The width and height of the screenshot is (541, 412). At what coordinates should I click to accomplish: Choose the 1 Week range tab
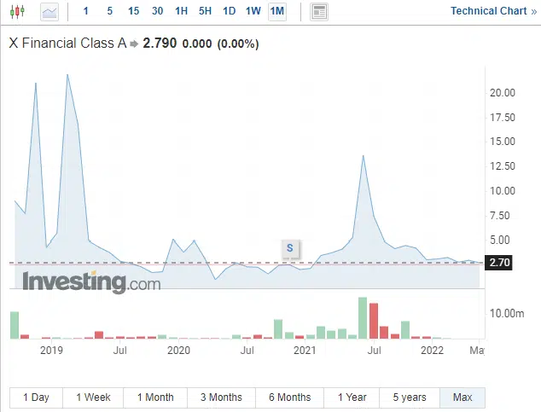point(93,397)
